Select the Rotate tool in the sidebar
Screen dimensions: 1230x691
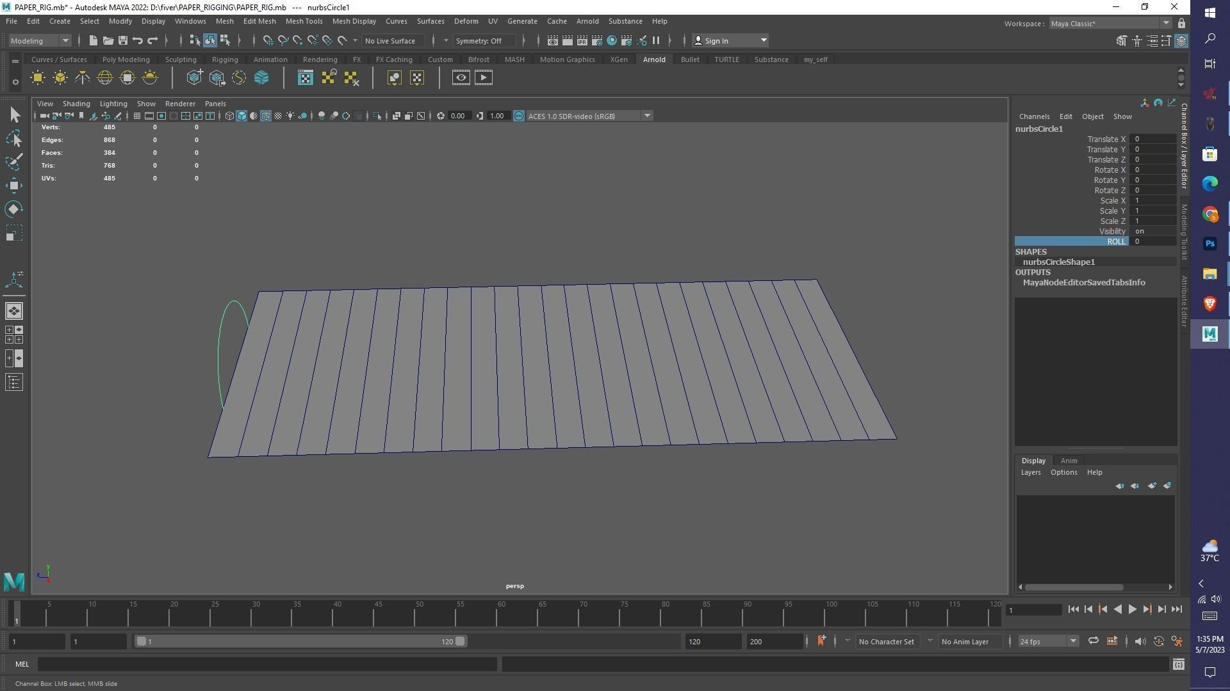[14, 209]
